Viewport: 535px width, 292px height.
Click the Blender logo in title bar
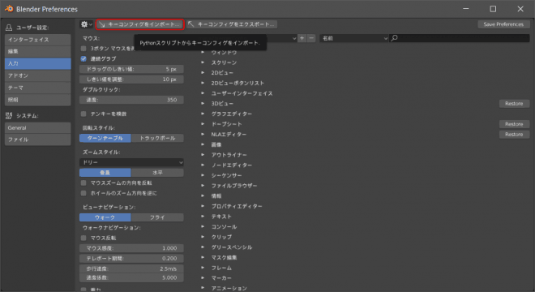(x=9, y=9)
